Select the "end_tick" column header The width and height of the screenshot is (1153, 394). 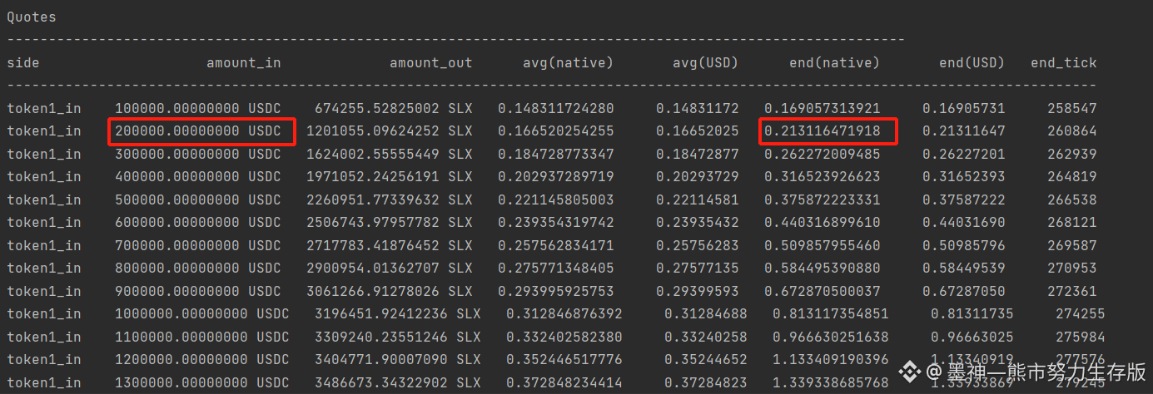tap(1064, 62)
